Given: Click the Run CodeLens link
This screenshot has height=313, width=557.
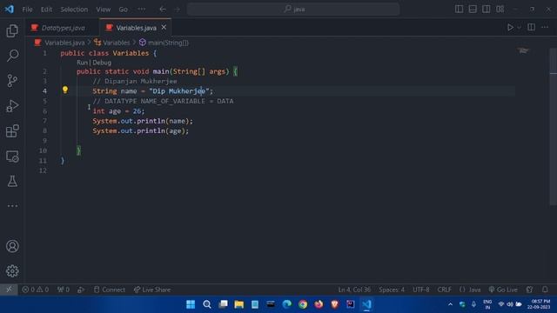Looking at the screenshot, I should coord(82,63).
